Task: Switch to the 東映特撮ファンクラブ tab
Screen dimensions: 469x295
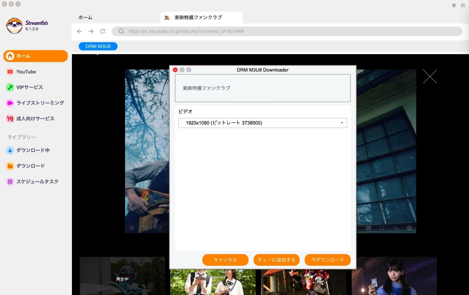Action: tap(202, 17)
